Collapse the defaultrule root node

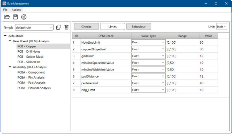pyautogui.click(x=5, y=35)
